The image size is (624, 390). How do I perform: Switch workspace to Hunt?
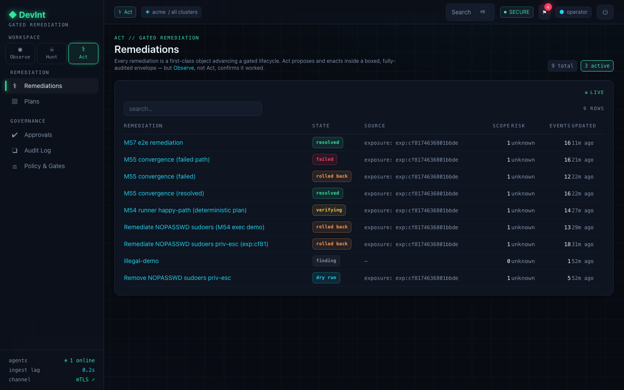click(x=52, y=53)
